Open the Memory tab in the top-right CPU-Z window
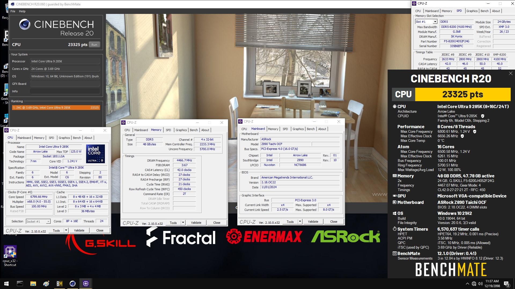Screen dimensions: 515x289 447,11
